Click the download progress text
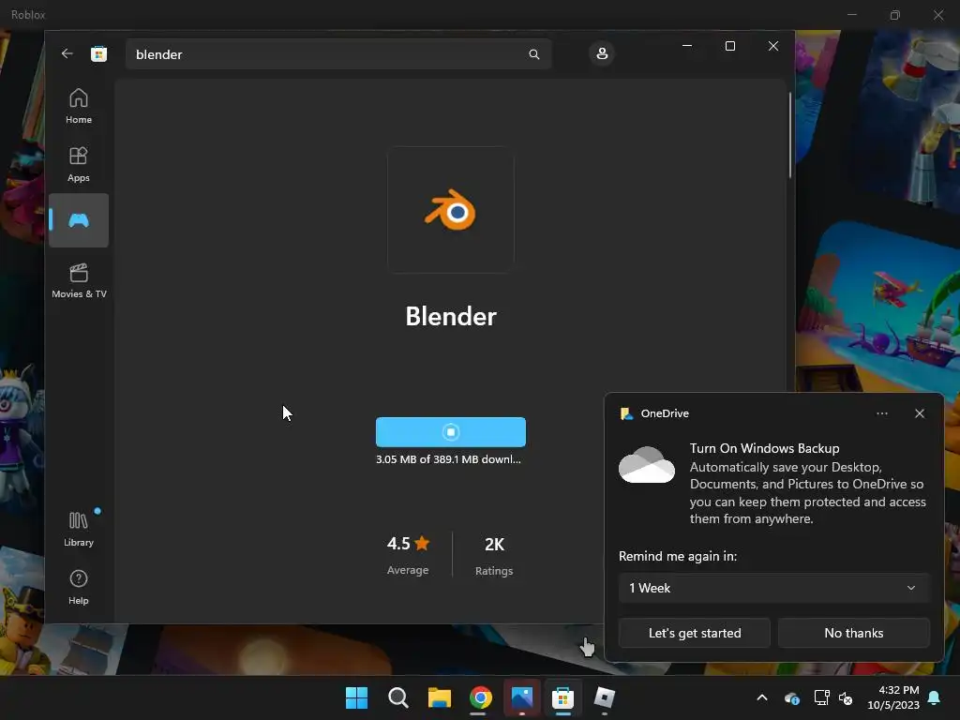Viewport: 960px width, 720px height. coord(448,459)
